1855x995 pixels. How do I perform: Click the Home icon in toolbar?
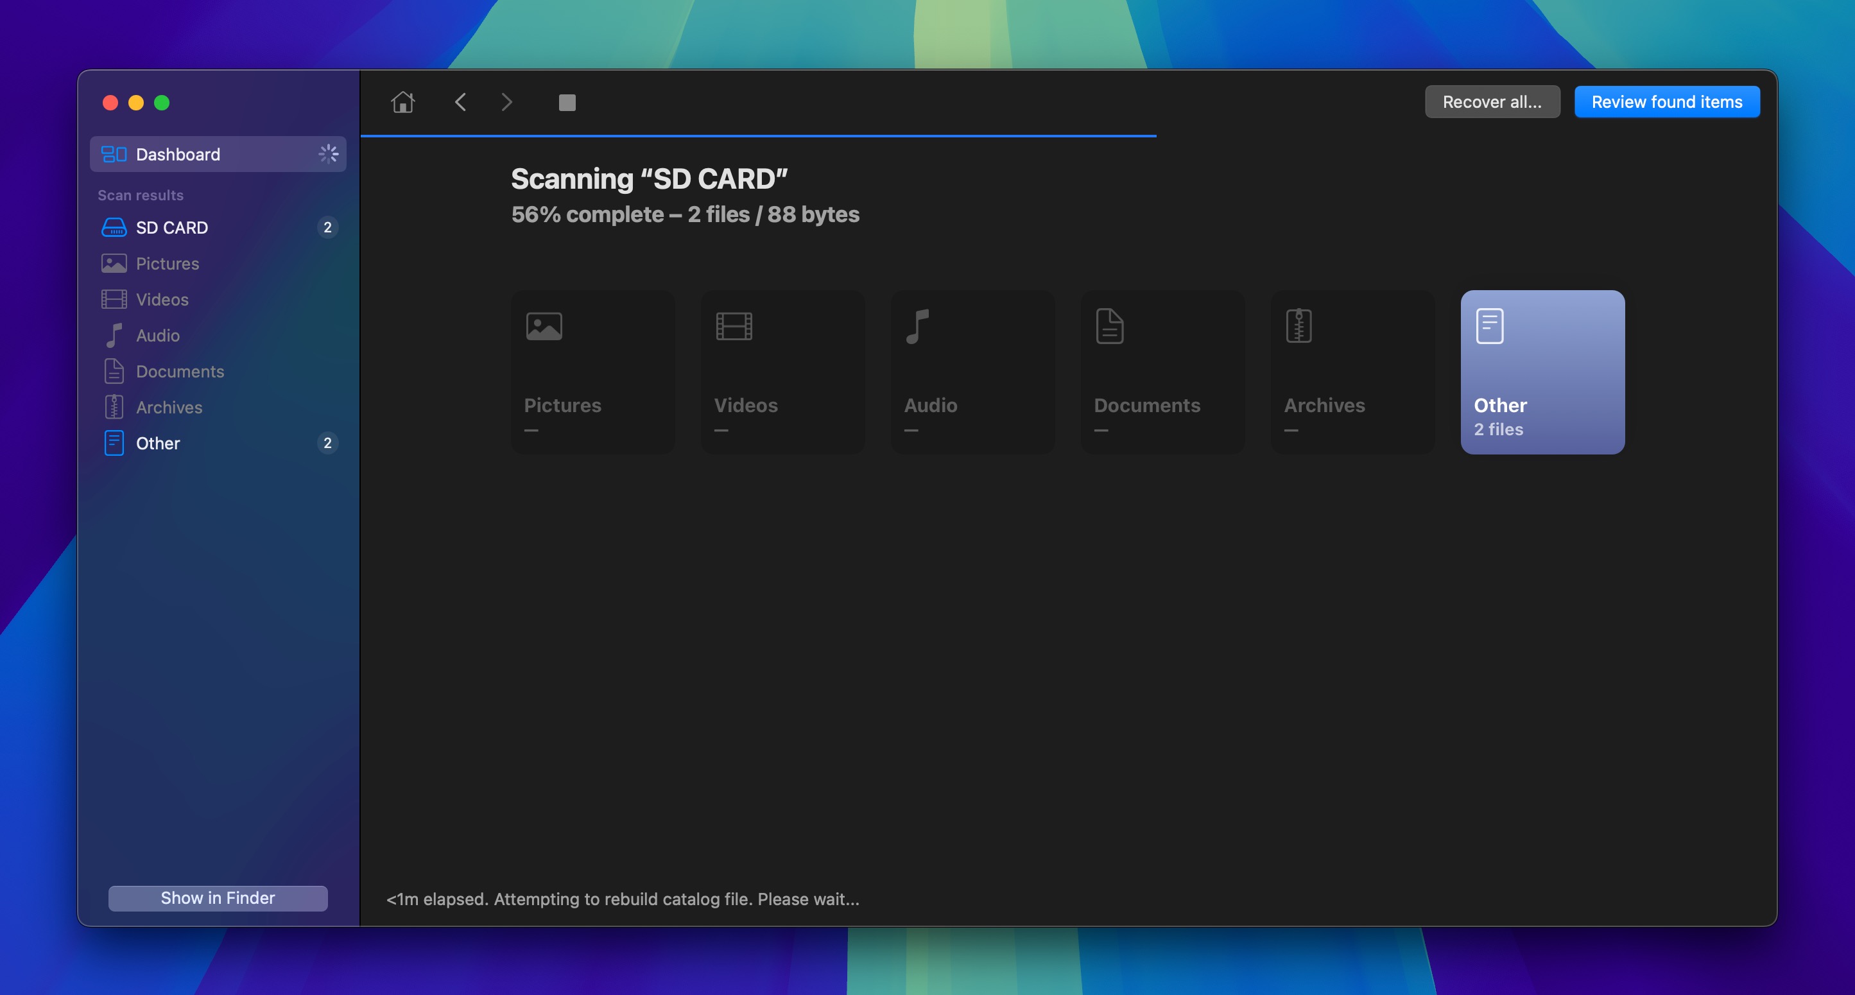tap(402, 102)
